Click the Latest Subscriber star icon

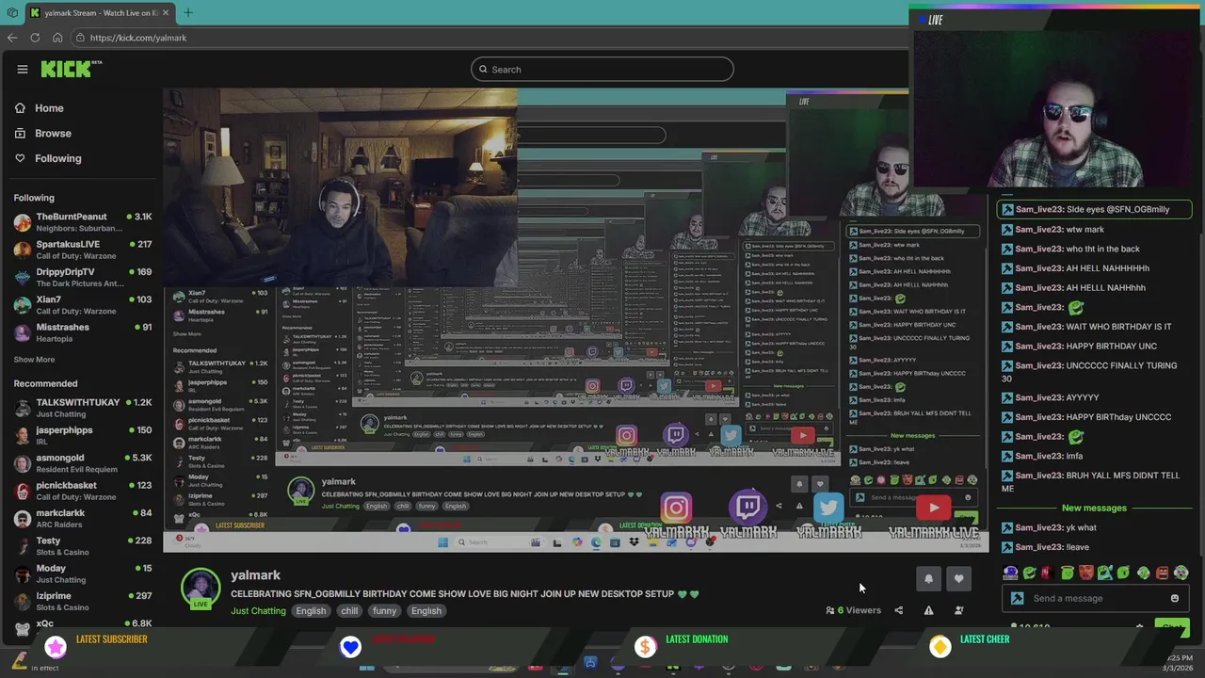(56, 646)
